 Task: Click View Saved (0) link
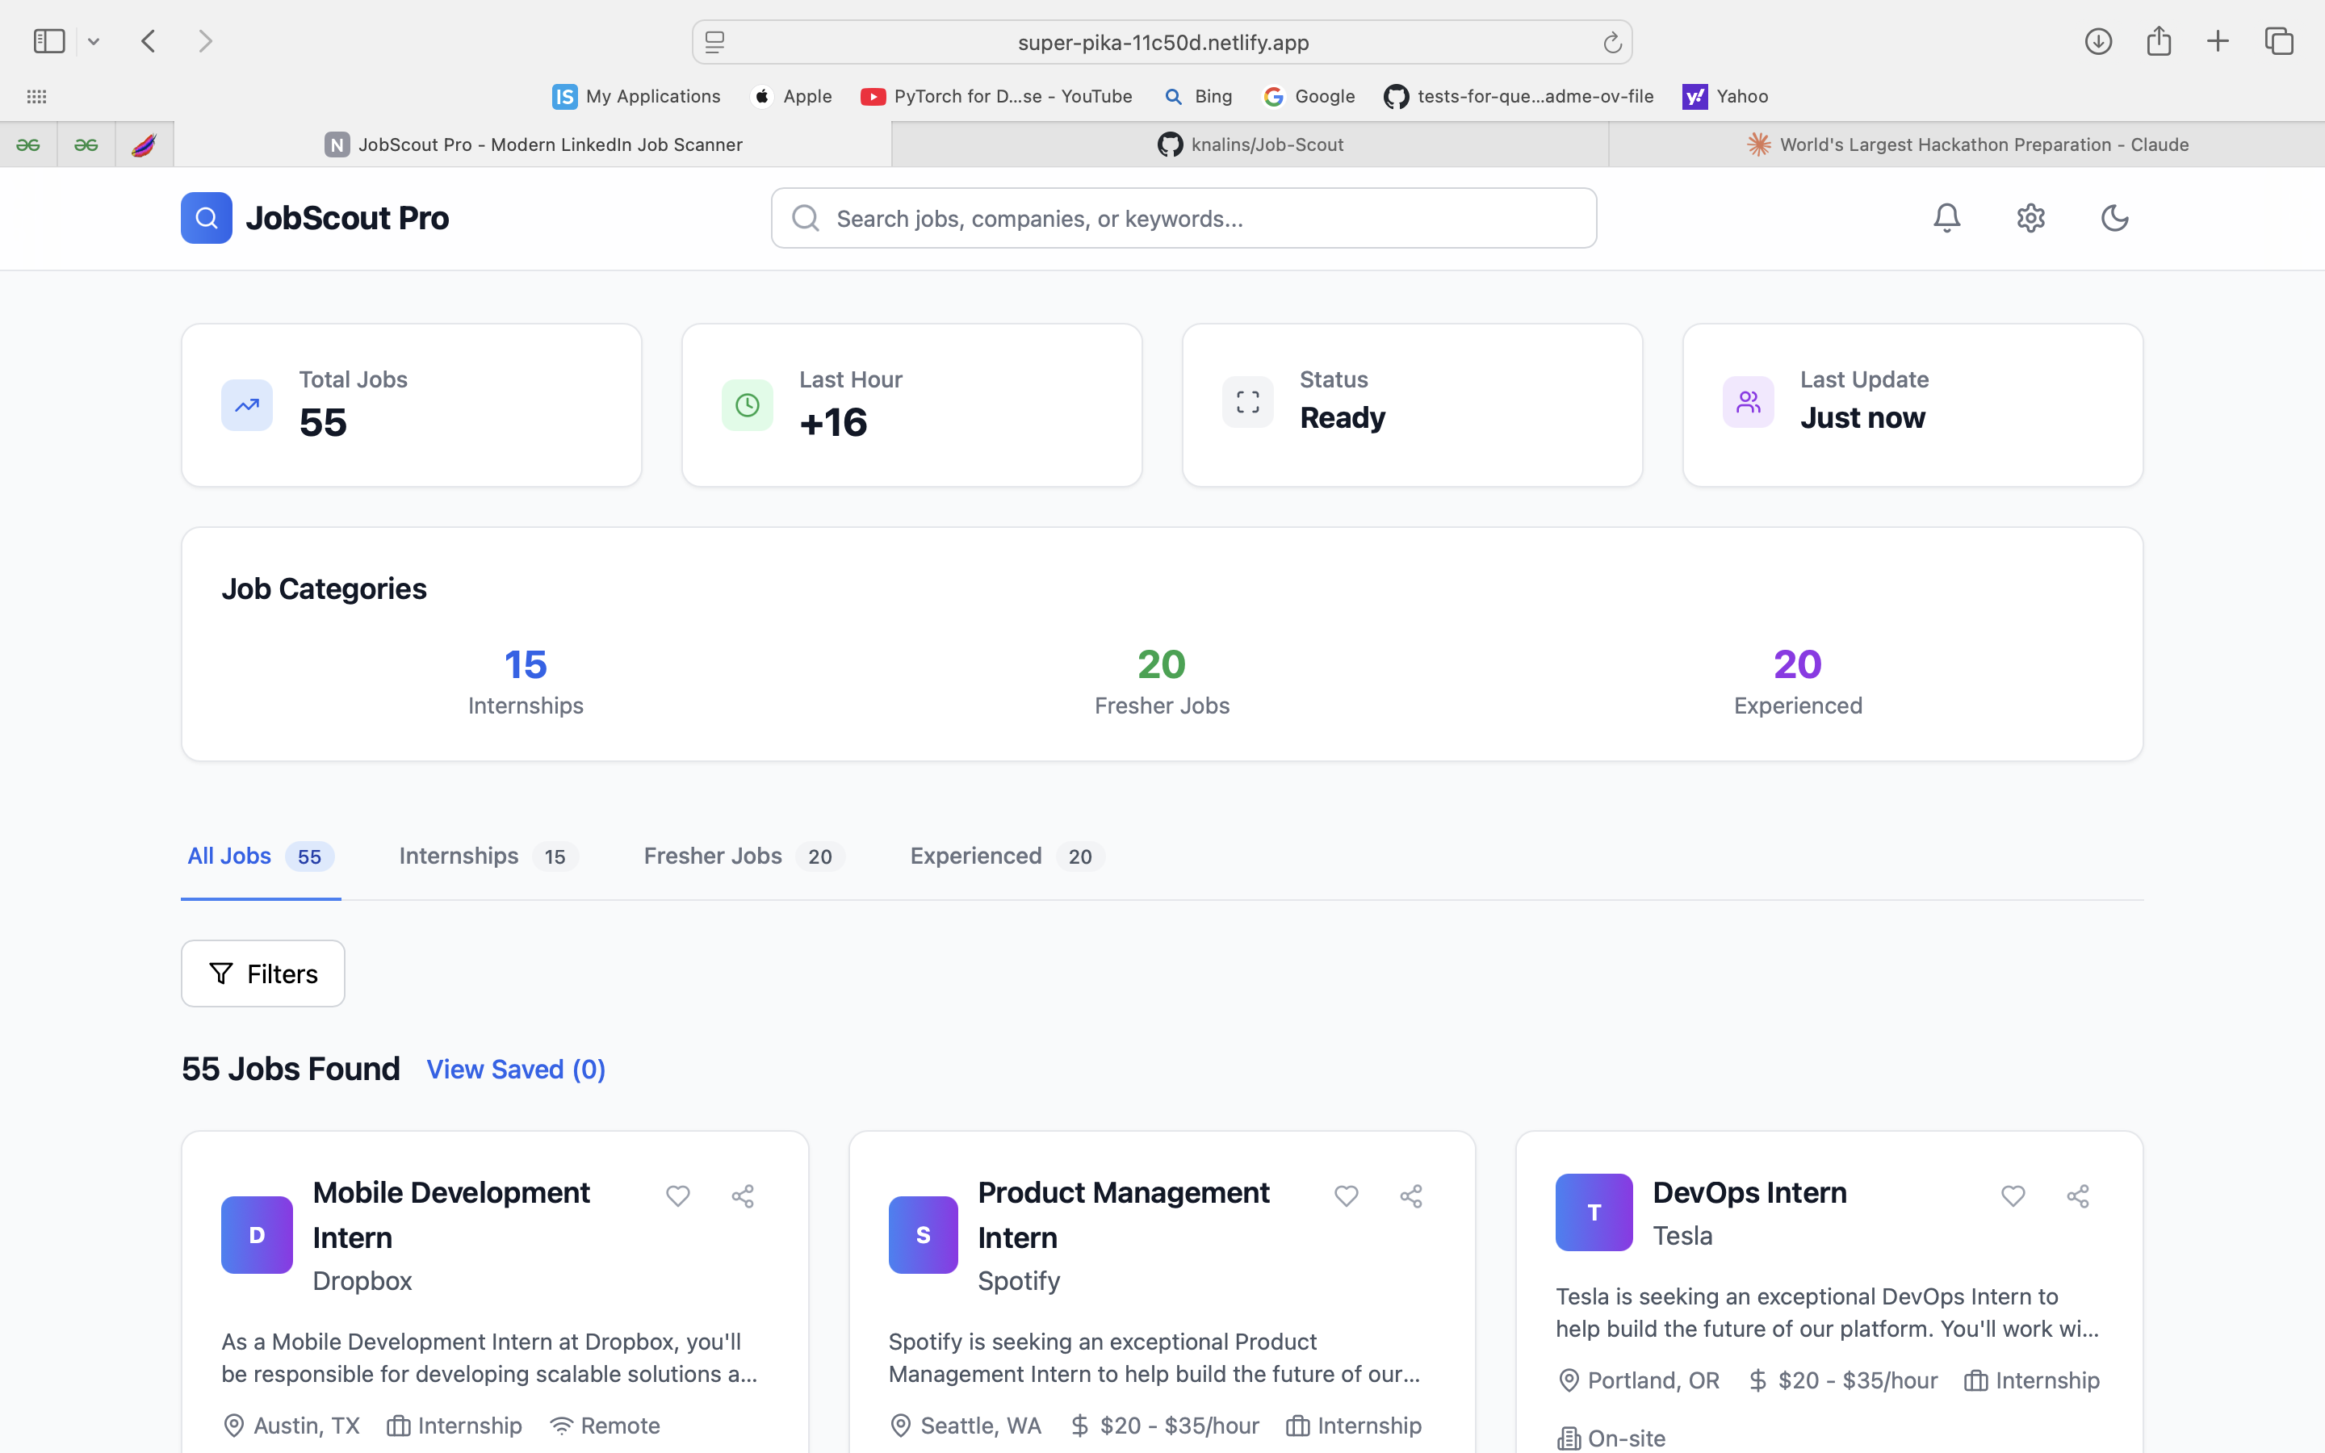tap(516, 1070)
